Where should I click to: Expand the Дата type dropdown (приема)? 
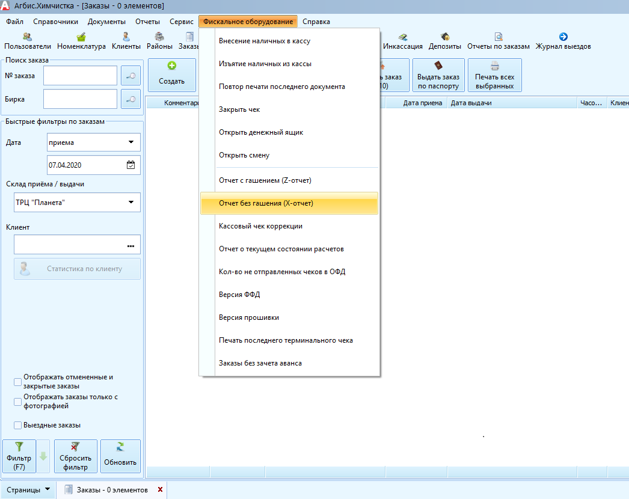131,142
